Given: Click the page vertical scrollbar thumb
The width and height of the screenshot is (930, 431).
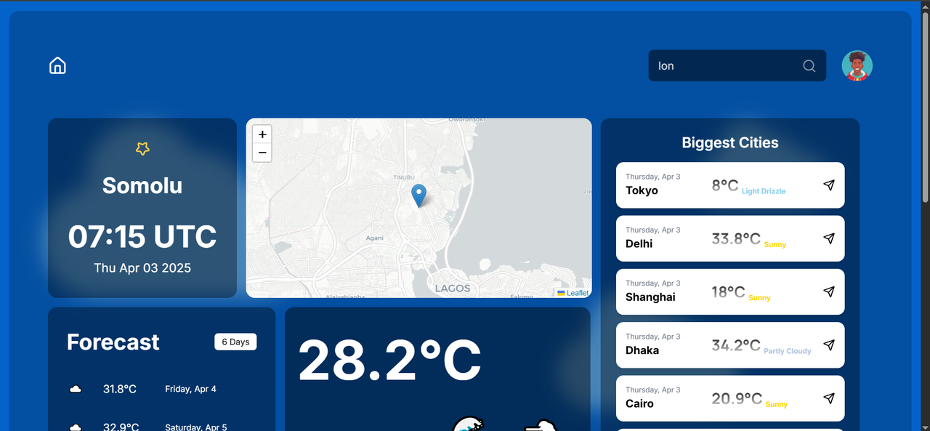Looking at the screenshot, I should [925, 108].
